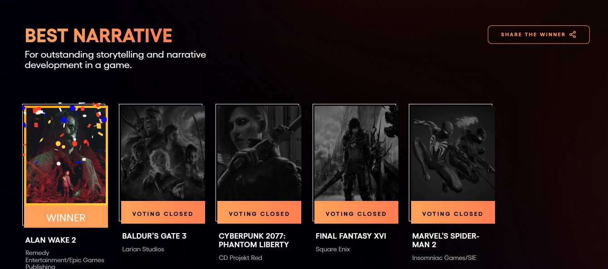Click Voting Closed under Baldur's Gate 3
This screenshot has width=608, height=269.
[163, 213]
